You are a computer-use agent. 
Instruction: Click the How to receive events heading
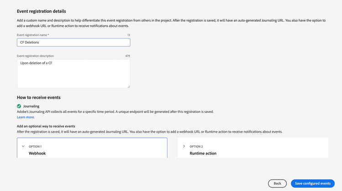[x=39, y=97]
